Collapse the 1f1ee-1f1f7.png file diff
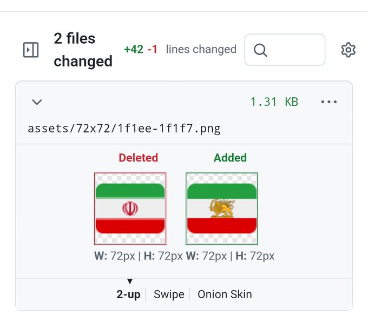The image size is (368, 322). point(37,102)
